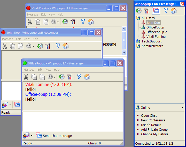Click history icon in Vitali Fomine window

coord(65,22)
